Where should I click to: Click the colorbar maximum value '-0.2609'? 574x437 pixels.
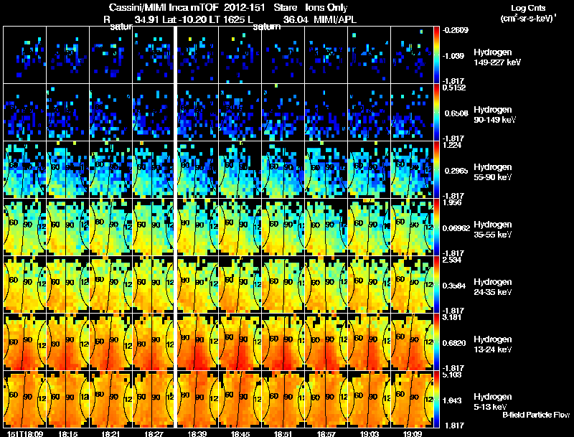(x=456, y=30)
